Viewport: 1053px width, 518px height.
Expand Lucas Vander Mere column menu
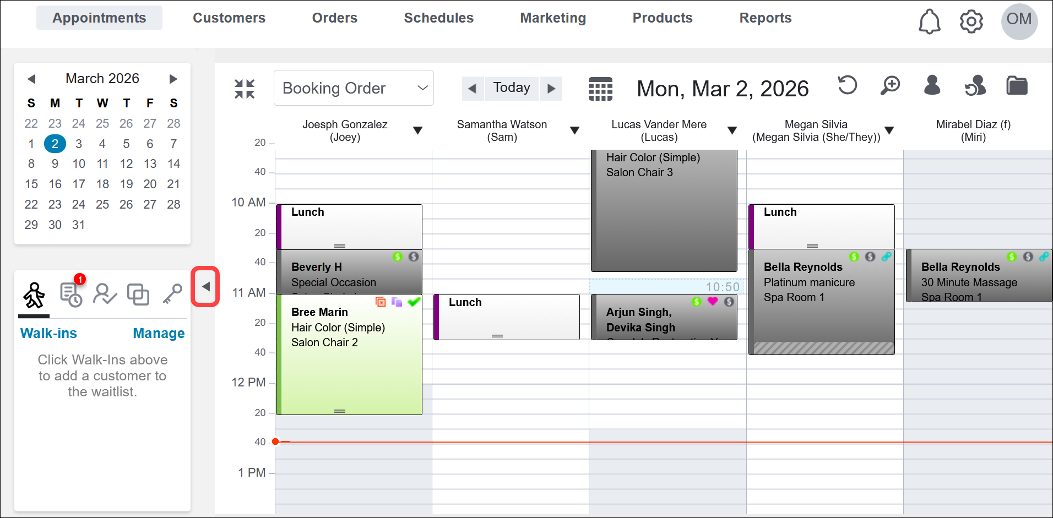click(732, 130)
